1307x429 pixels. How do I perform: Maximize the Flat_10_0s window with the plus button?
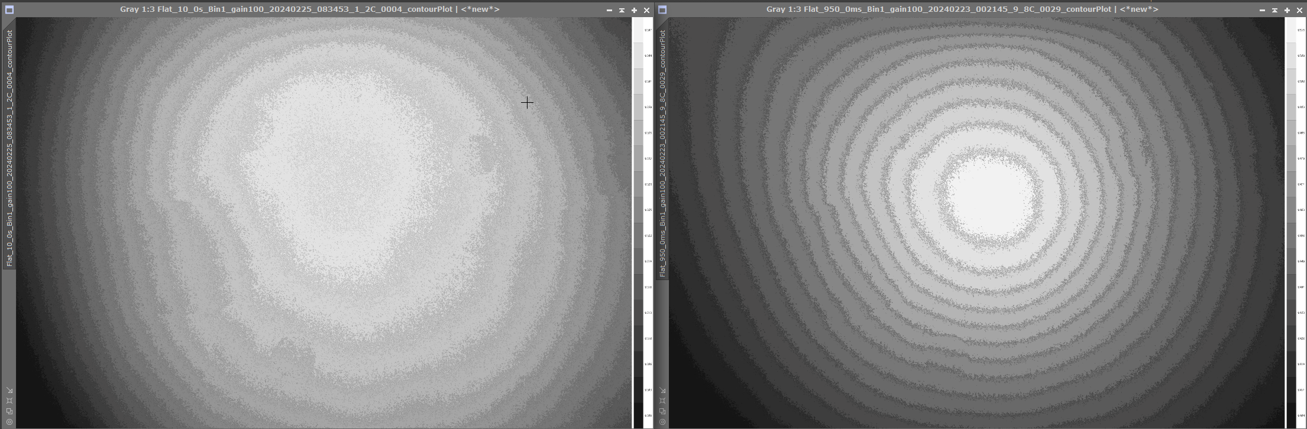click(x=634, y=10)
